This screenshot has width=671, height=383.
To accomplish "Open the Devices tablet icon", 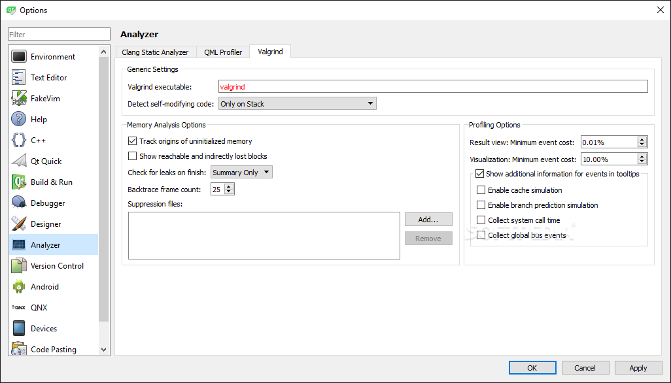I will 19,328.
